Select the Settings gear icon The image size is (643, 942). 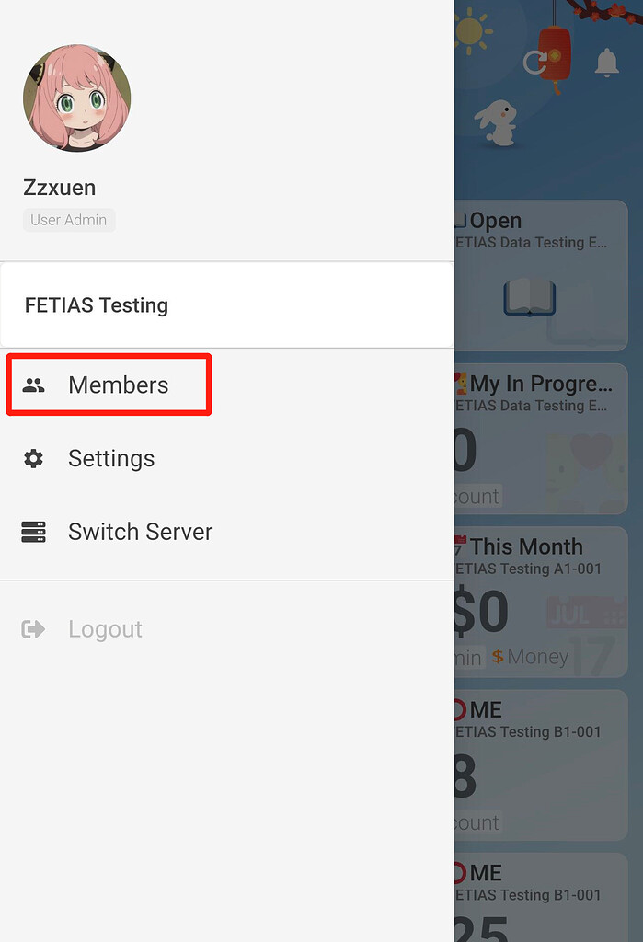[34, 457]
